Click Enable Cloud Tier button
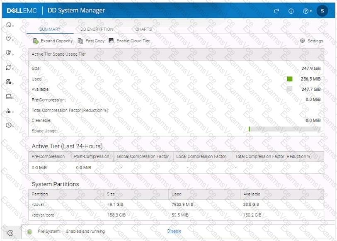 [129, 41]
